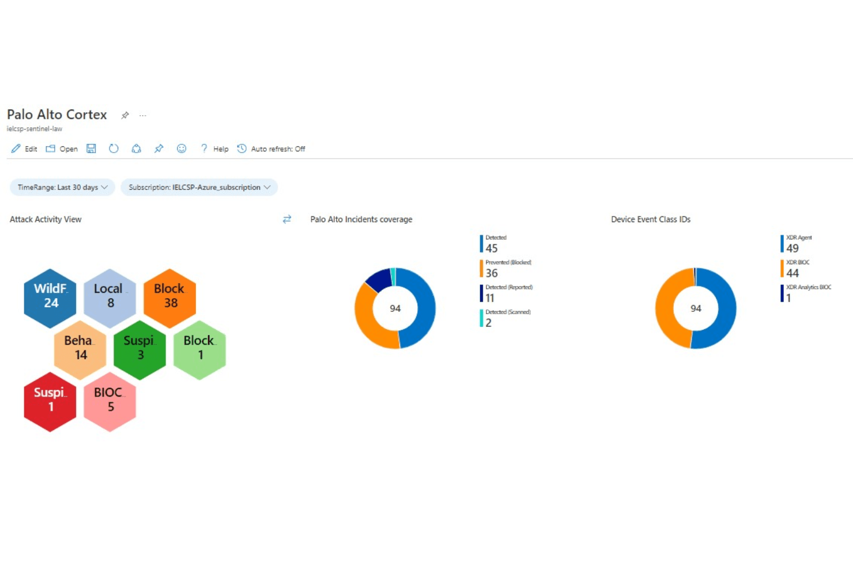Viewport: 853px width, 568px height.
Task: Click the dark navy segment of the Incidents donut
Action: tap(379, 279)
